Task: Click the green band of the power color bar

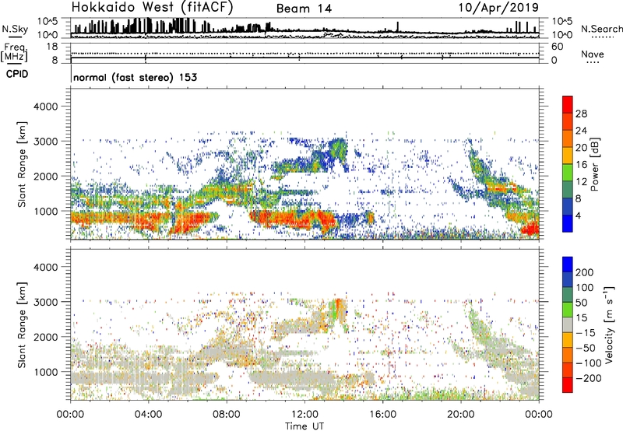Action: click(568, 173)
